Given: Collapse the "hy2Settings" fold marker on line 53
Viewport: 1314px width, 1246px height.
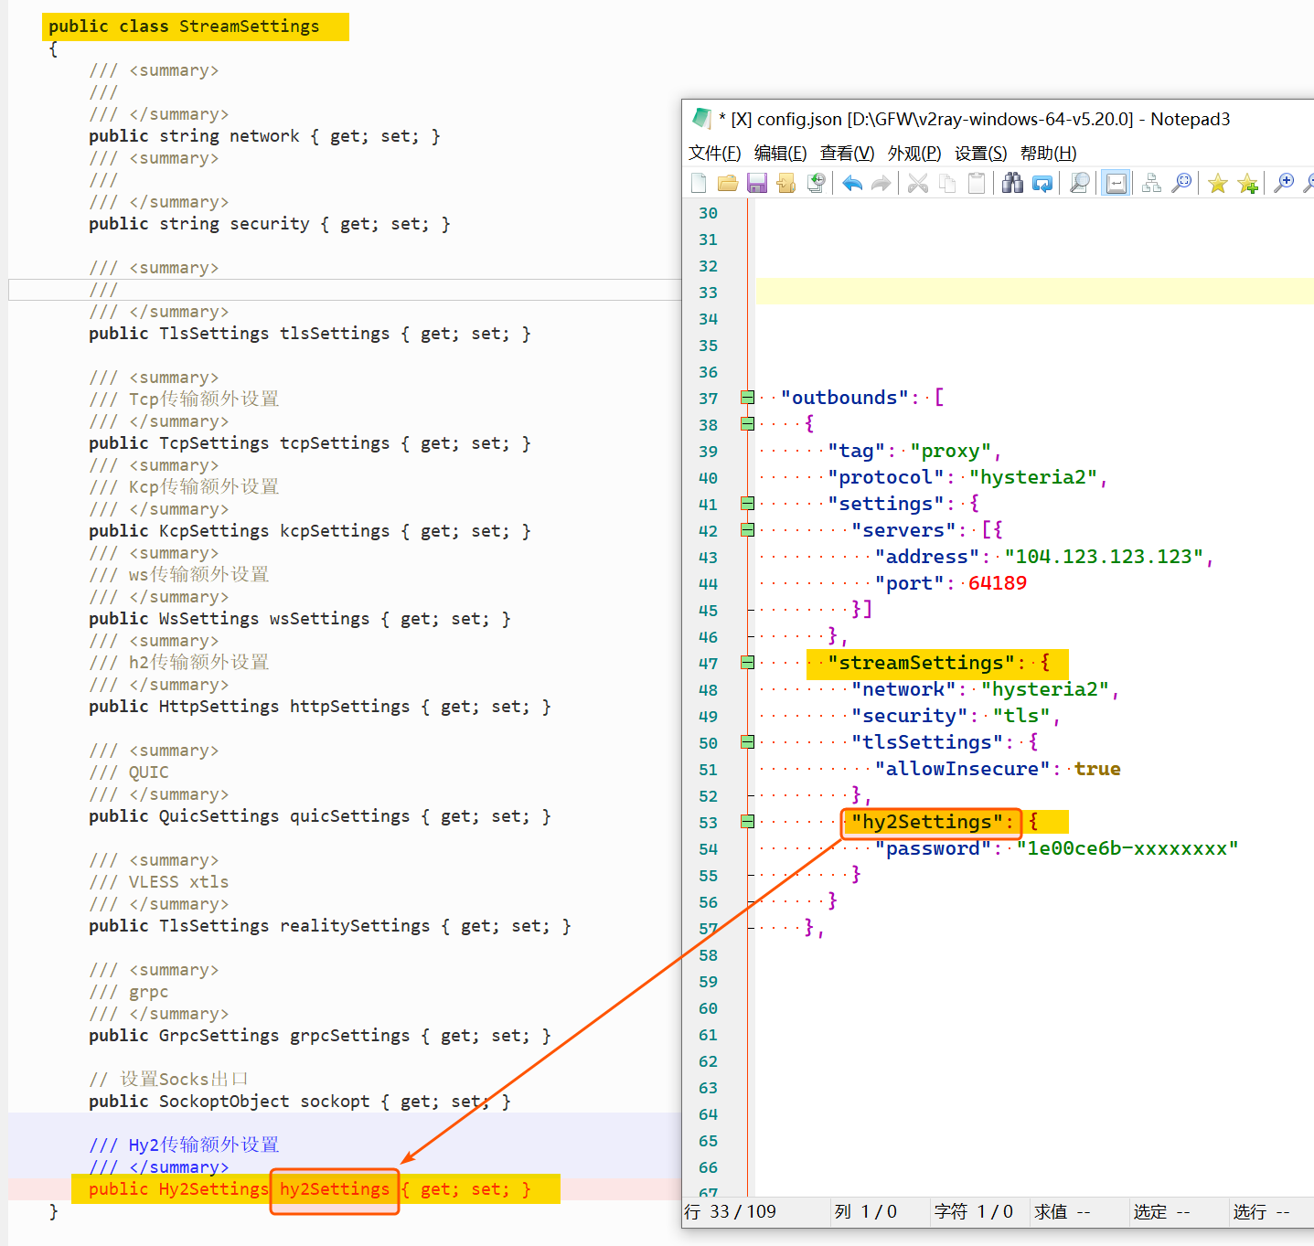Looking at the screenshot, I should 747,822.
